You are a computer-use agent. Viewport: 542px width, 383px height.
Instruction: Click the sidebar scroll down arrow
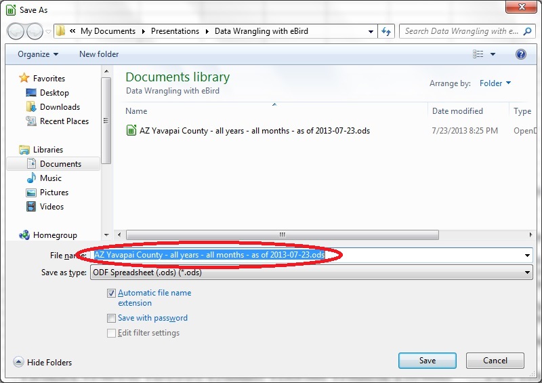coord(106,235)
